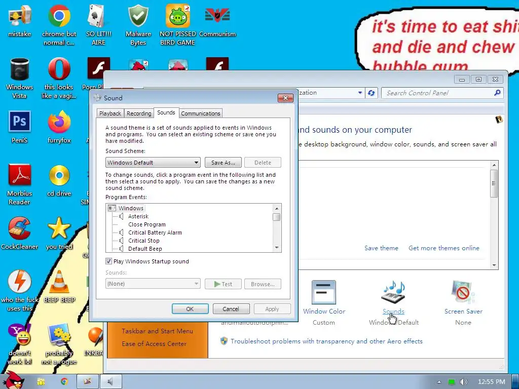Click the Sounds link under the keyboard icon

coord(393,312)
